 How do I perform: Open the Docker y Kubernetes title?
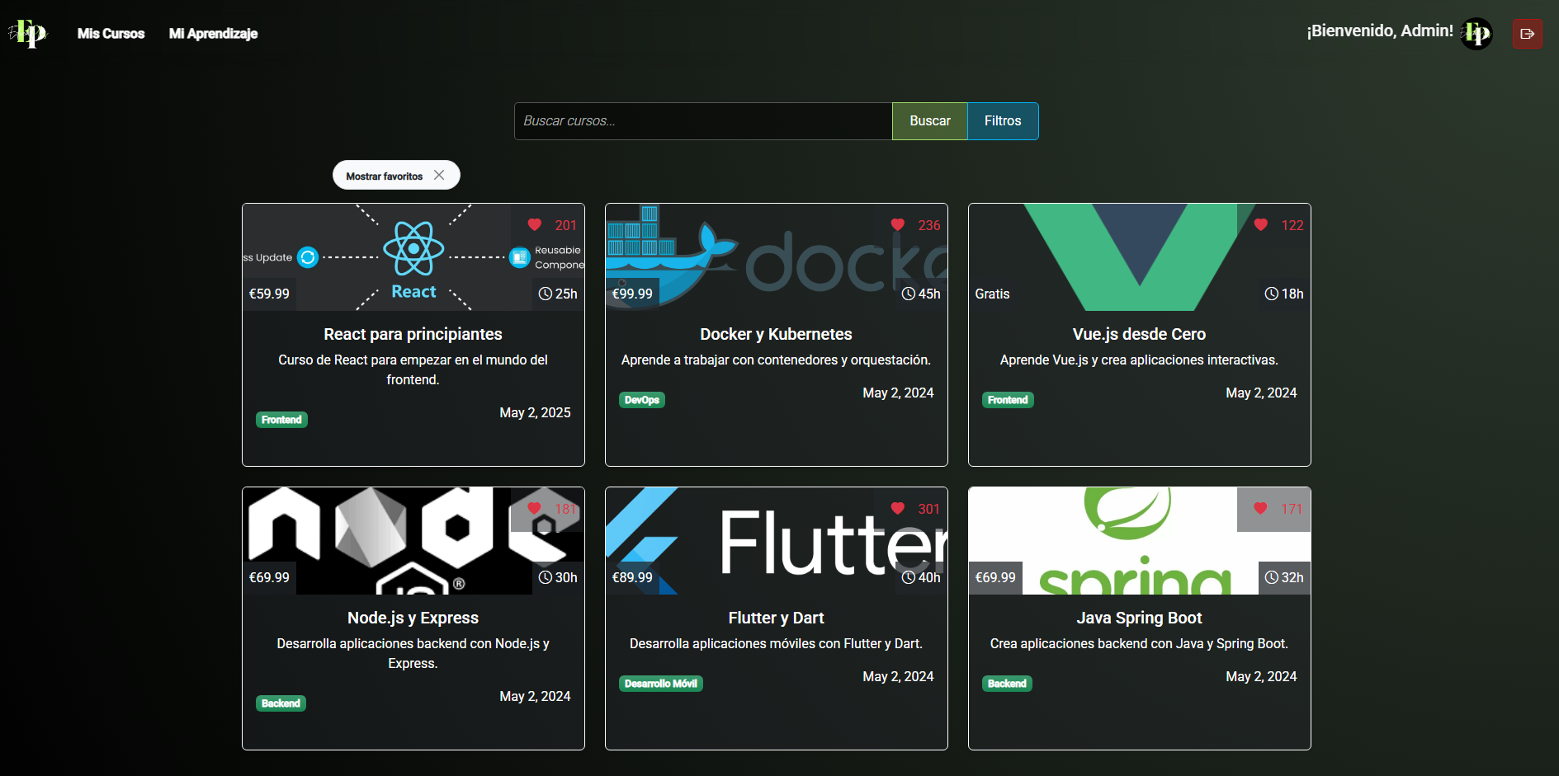point(776,334)
